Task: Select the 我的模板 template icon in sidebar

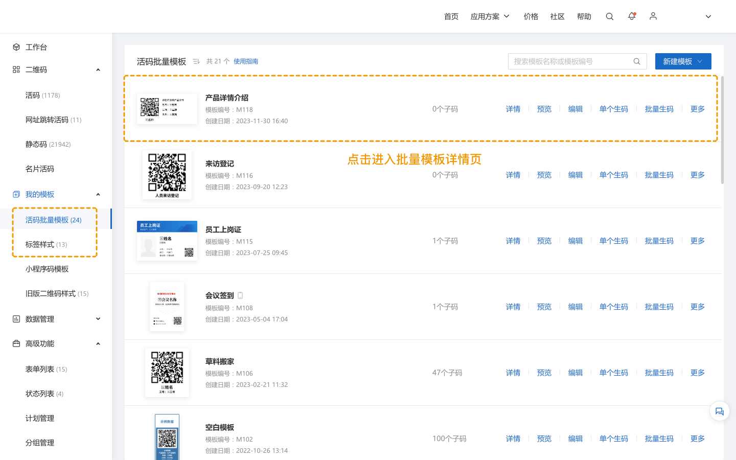Action: (16, 194)
